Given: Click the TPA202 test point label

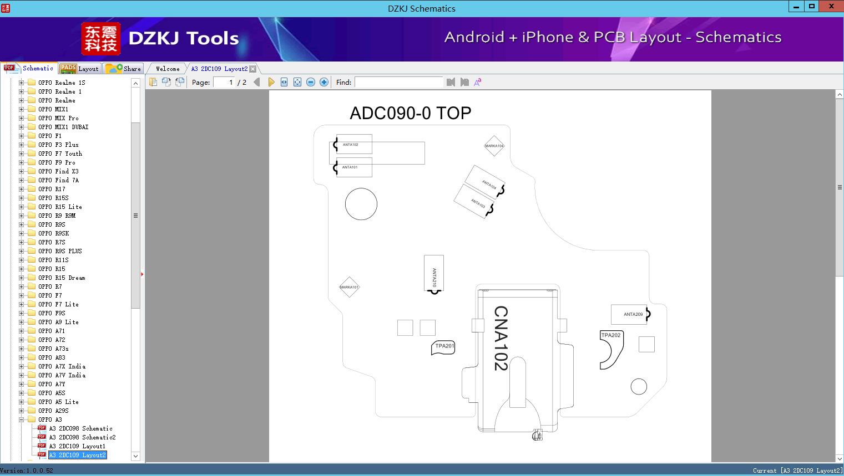Looking at the screenshot, I should (611, 335).
